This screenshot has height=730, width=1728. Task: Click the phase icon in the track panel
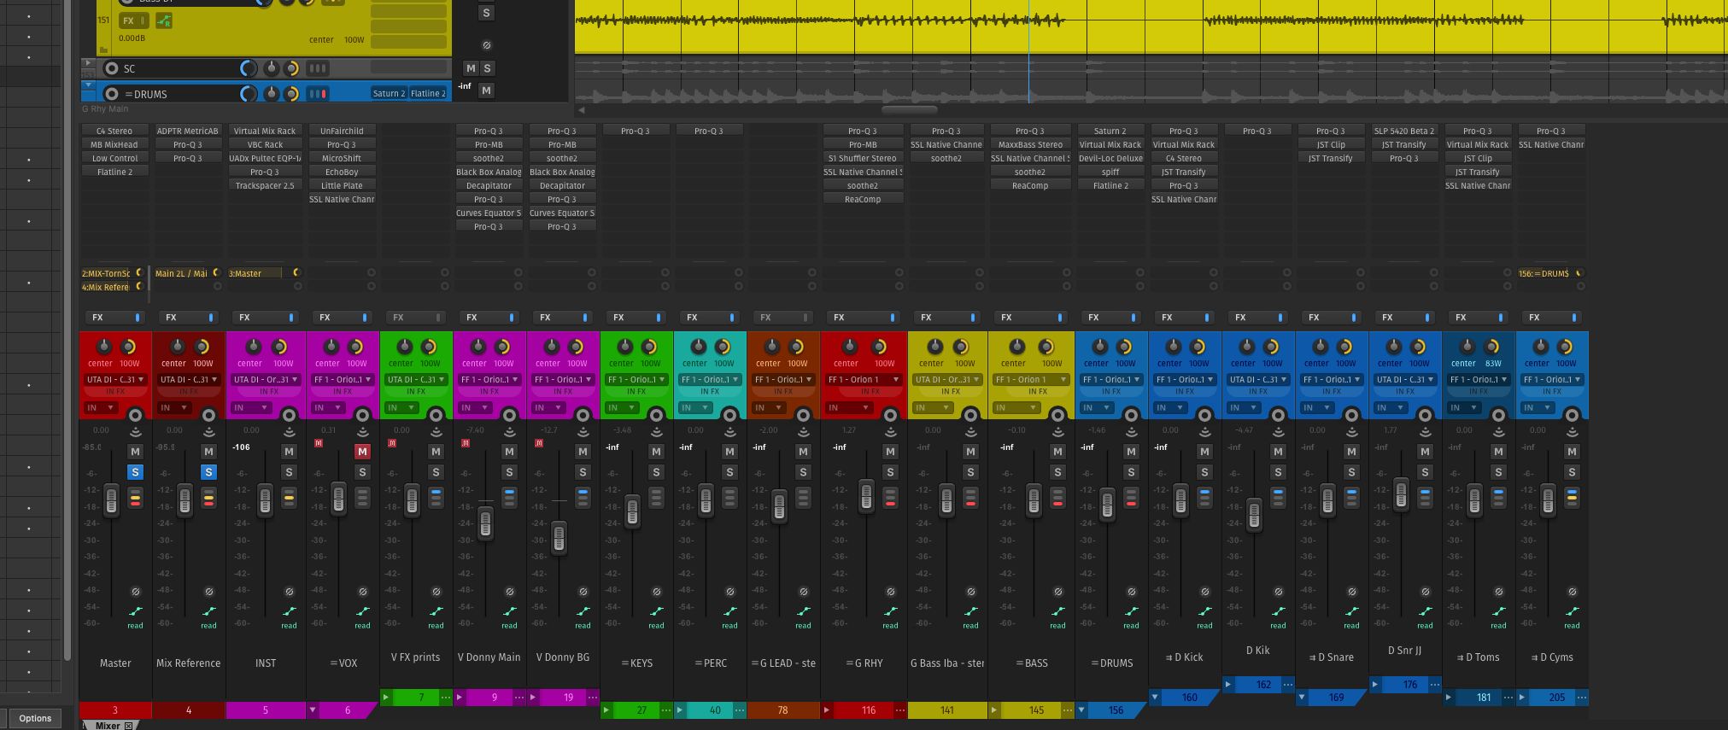click(487, 44)
